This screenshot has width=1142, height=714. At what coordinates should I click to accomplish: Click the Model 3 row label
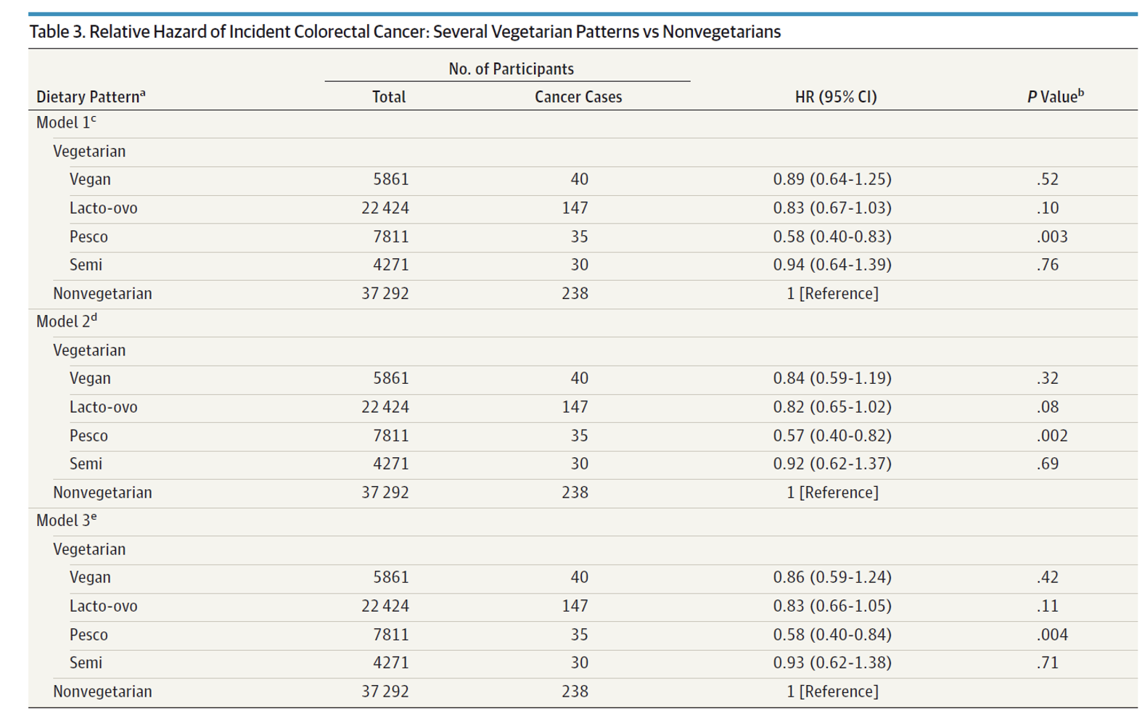pos(66,520)
